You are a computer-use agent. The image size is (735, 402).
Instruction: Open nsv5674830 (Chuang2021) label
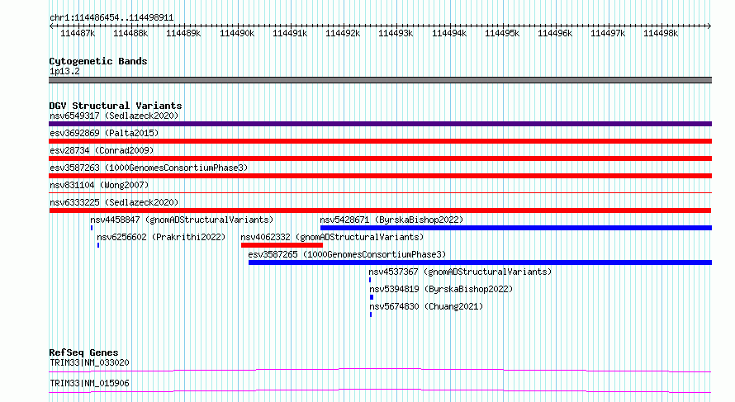pos(426,306)
